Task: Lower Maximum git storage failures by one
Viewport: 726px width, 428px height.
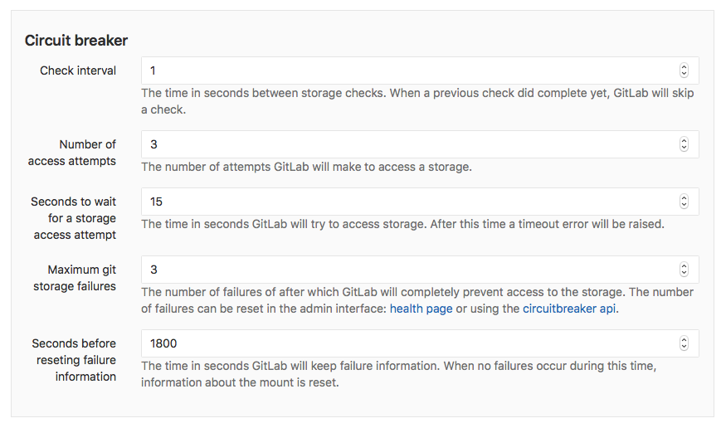Action: point(684,273)
